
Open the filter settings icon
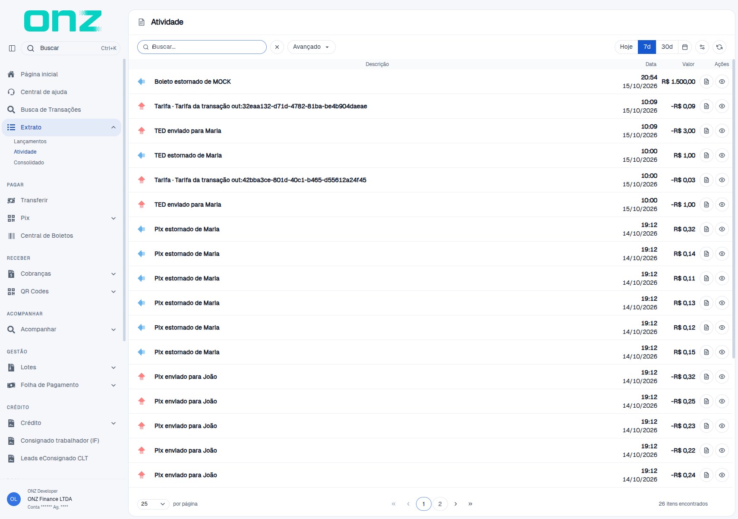tap(702, 47)
